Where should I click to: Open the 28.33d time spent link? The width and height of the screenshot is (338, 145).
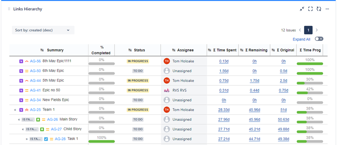(x=224, y=110)
